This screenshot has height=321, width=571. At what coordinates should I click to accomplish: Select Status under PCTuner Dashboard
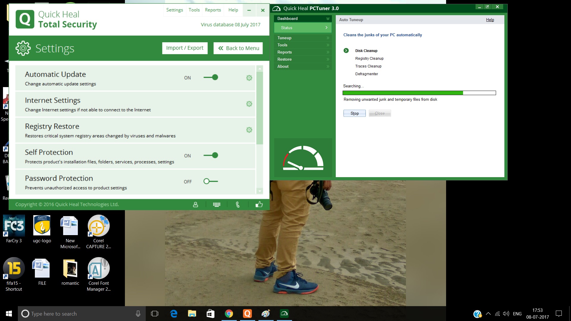[x=303, y=28]
